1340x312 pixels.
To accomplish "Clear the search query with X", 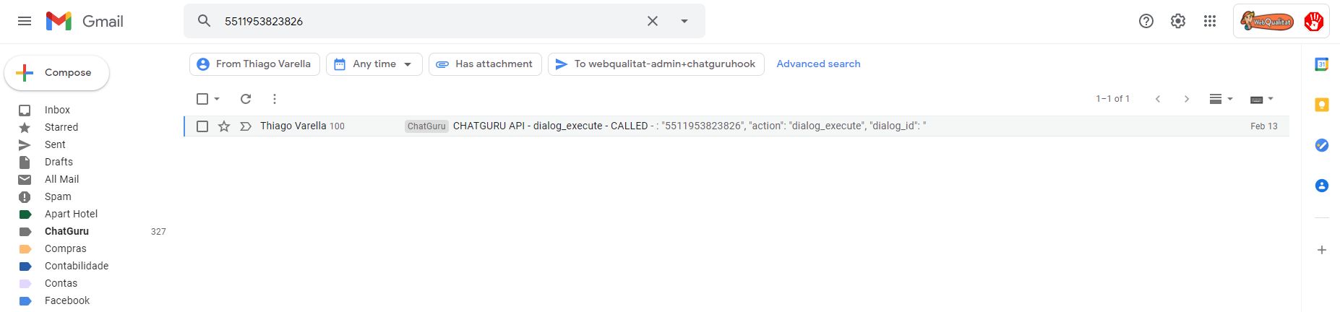I will click(x=652, y=21).
